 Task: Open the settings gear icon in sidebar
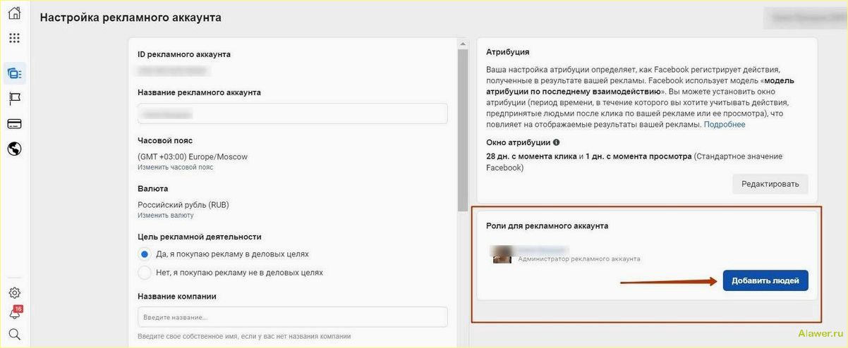(x=14, y=293)
